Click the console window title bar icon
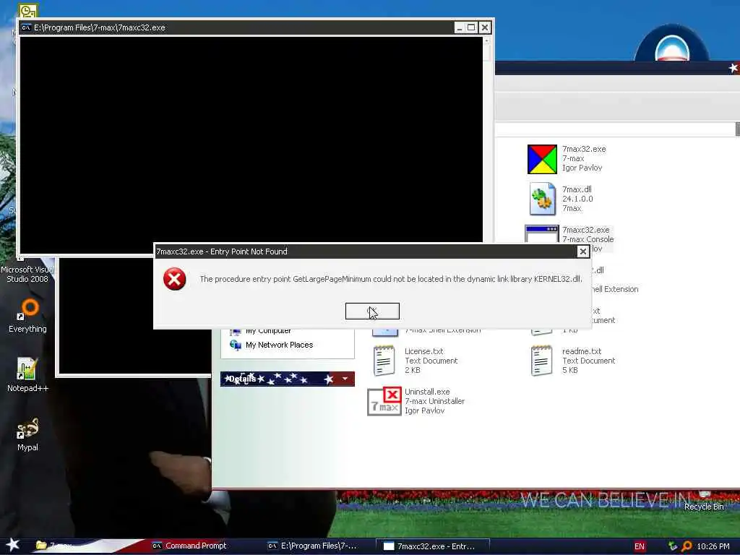The image size is (740, 555). pos(27,28)
